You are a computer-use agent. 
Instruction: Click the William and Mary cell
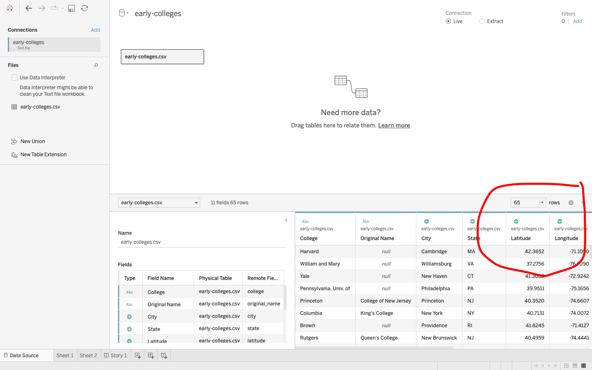coord(325,264)
